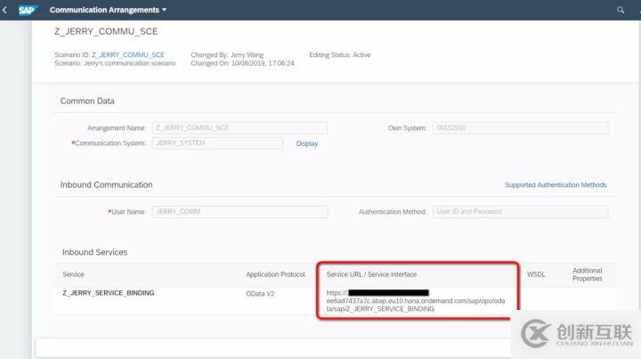Click the OData V2 protocol cell
This screenshot has width=641, height=359.
[260, 294]
